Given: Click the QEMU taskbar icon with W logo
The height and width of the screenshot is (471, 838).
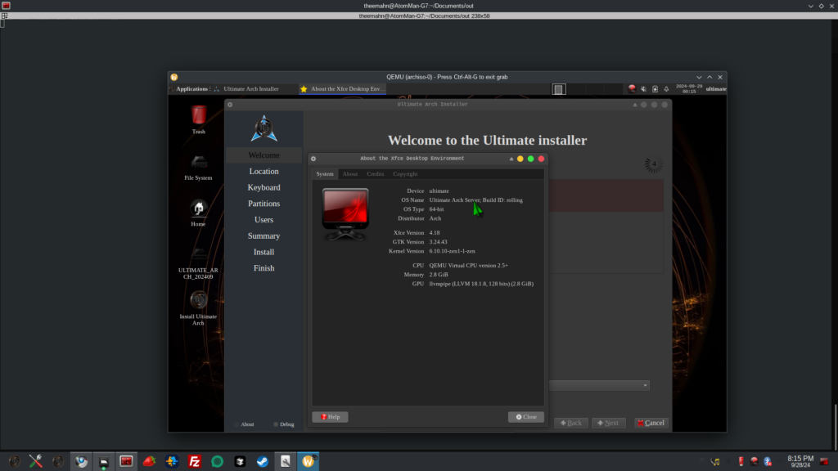Looking at the screenshot, I should coord(309,461).
